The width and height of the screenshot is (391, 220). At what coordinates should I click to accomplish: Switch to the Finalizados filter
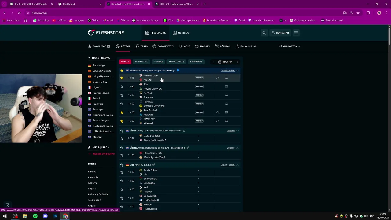[177, 62]
